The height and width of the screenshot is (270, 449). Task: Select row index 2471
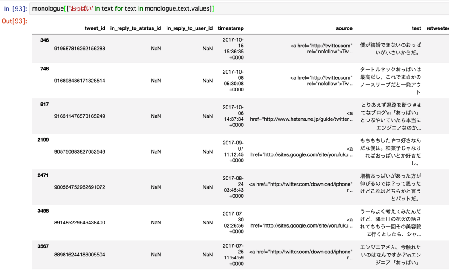[x=43, y=175]
